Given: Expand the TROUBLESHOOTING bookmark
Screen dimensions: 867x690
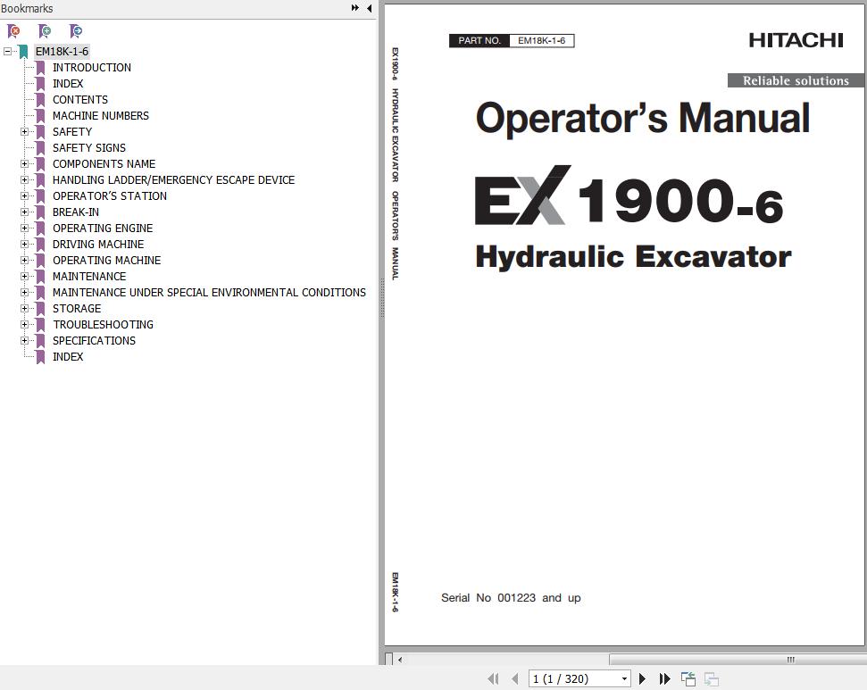Looking at the screenshot, I should (24, 324).
